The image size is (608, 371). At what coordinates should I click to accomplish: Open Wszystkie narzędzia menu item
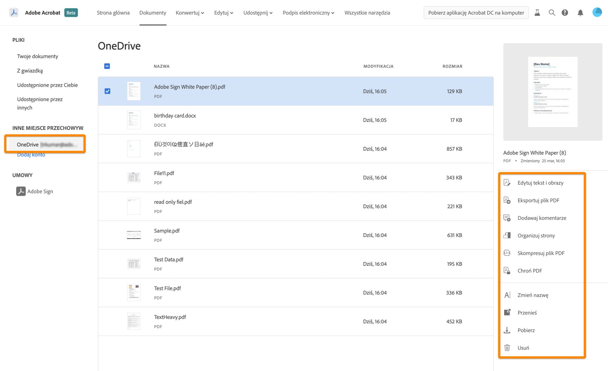click(x=367, y=13)
